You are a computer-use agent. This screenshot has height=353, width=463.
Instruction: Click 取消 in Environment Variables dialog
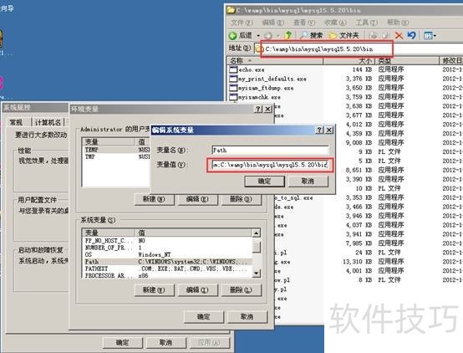click(x=247, y=317)
